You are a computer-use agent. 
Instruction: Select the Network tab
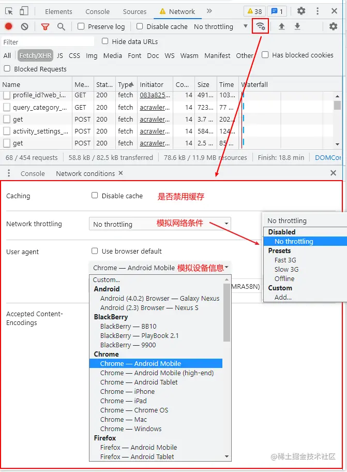177,11
